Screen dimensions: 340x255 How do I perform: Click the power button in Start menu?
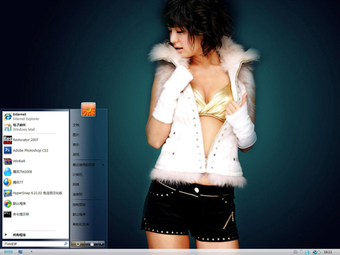(78, 244)
